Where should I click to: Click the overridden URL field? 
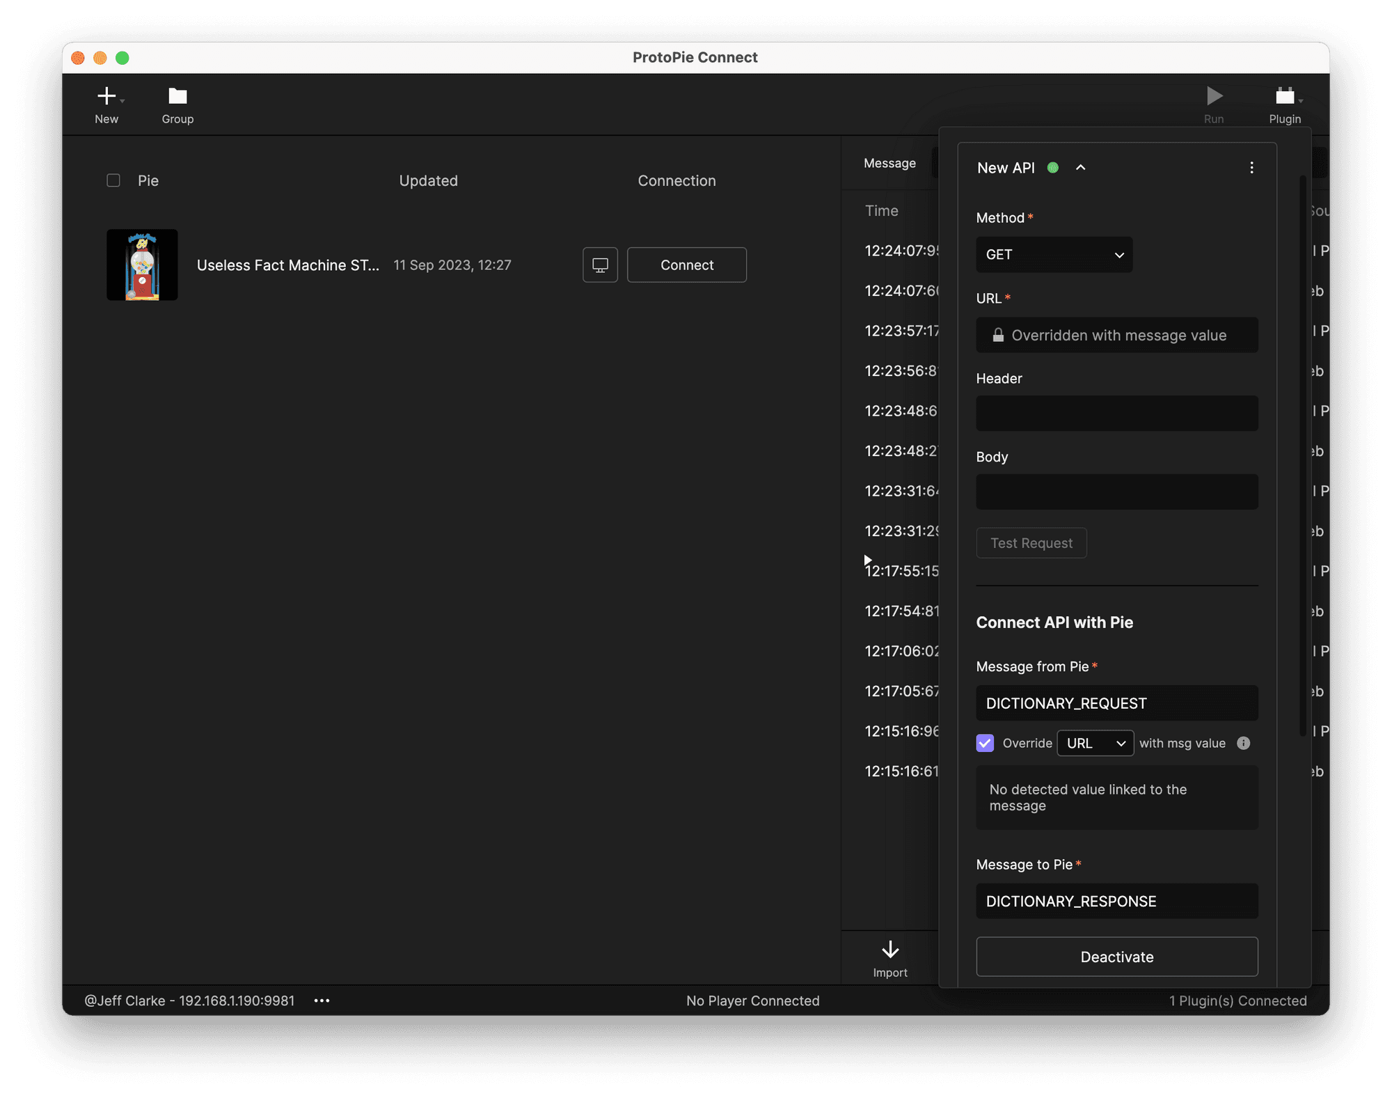[x=1117, y=335]
